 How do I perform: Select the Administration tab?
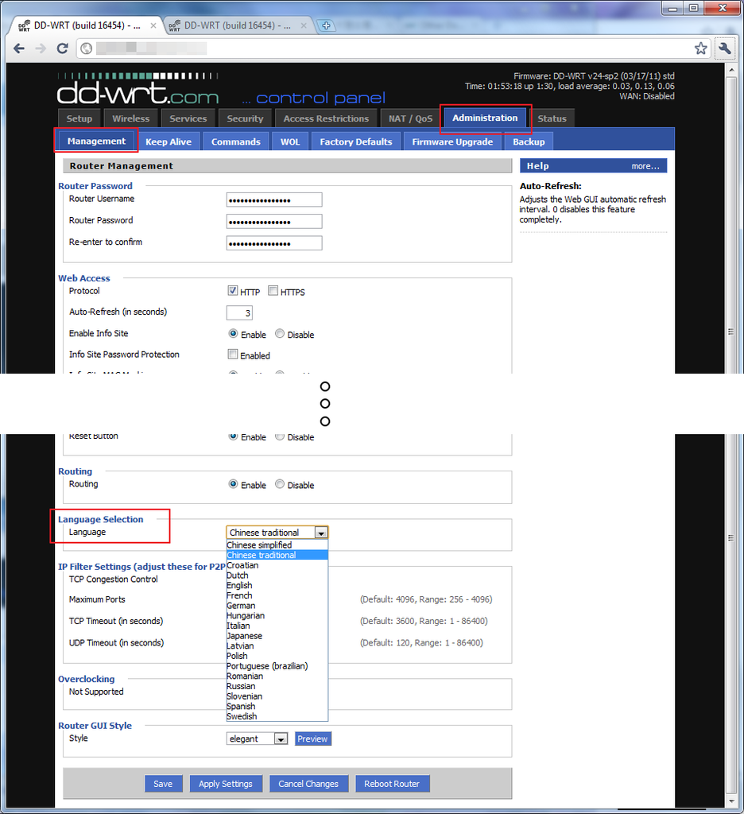click(485, 118)
